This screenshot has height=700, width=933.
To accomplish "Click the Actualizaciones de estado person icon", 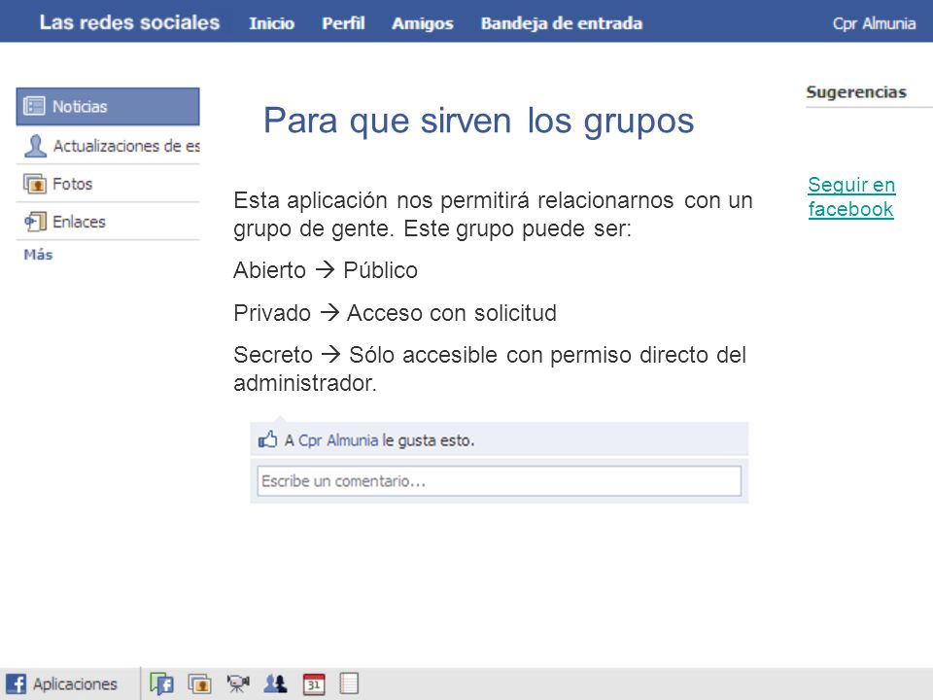I will click(x=35, y=146).
